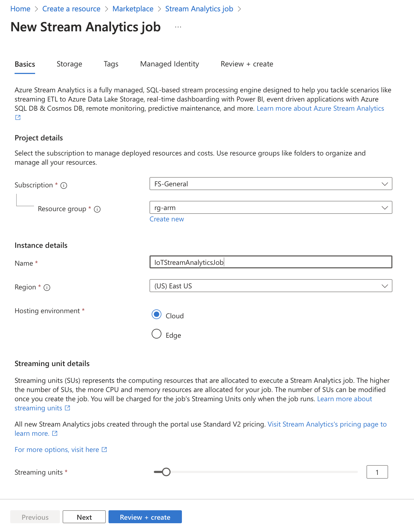This screenshot has height=527, width=414.
Task: Switch to the Storage tab
Action: tap(69, 64)
